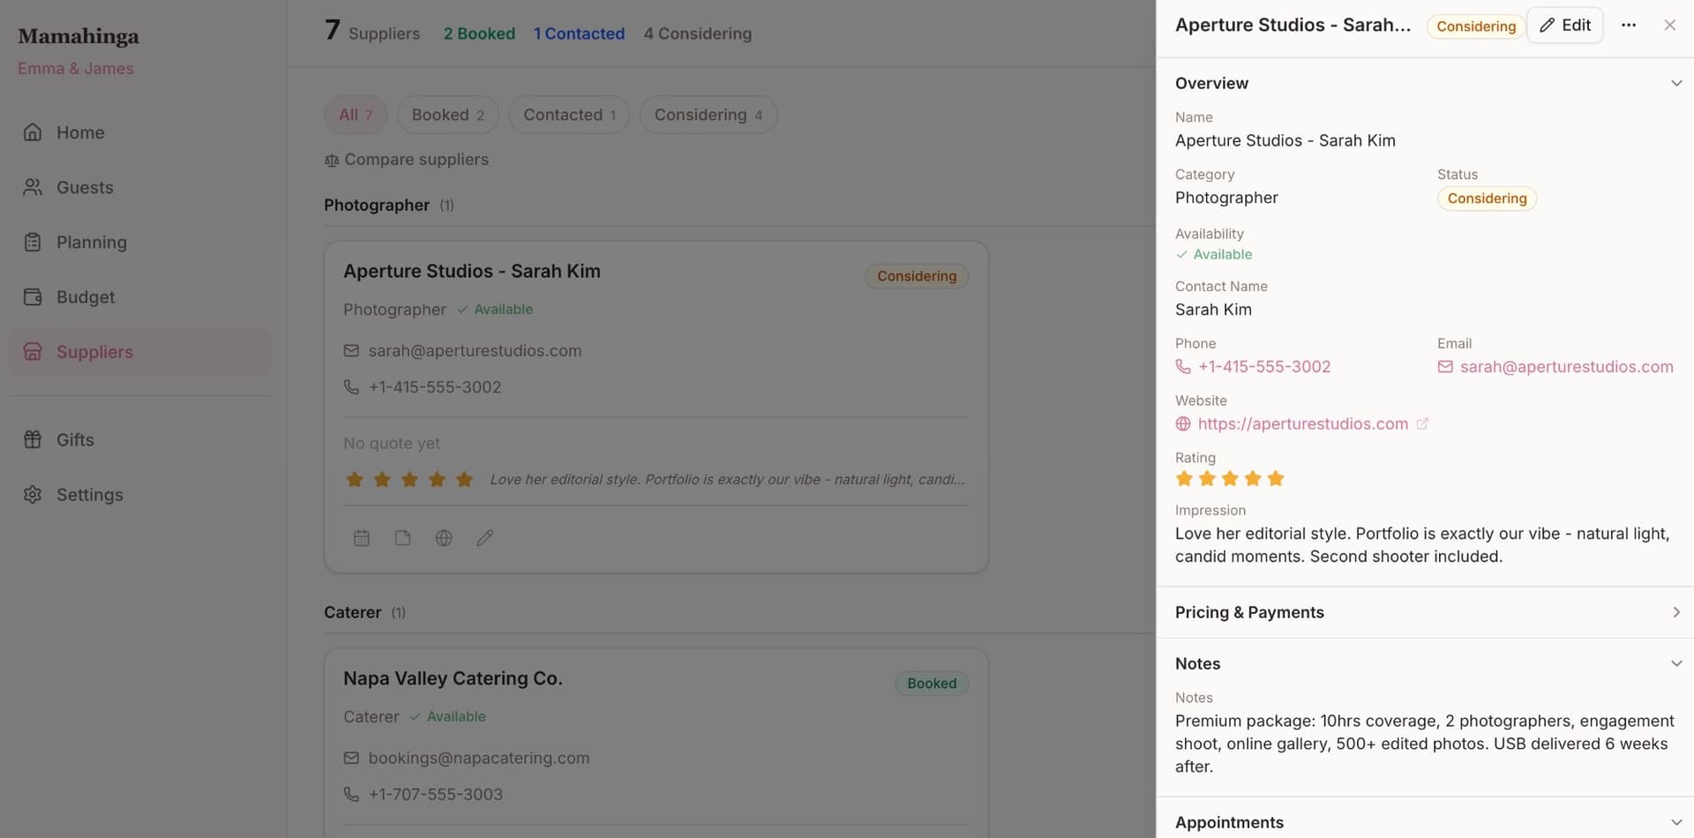Click the globe icon on Aperture Studios card
The height and width of the screenshot is (838, 1694).
tap(444, 538)
